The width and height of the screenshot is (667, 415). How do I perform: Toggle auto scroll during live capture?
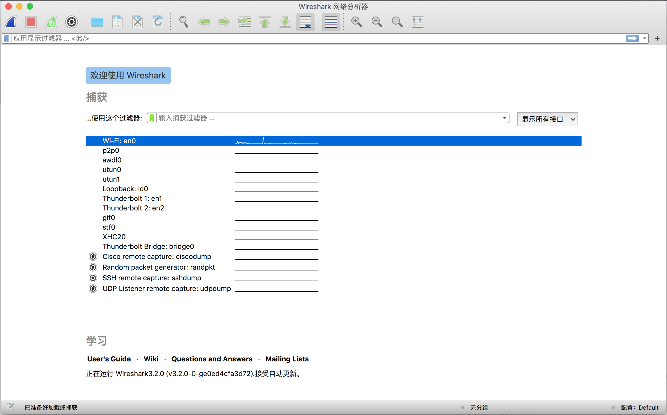click(305, 22)
